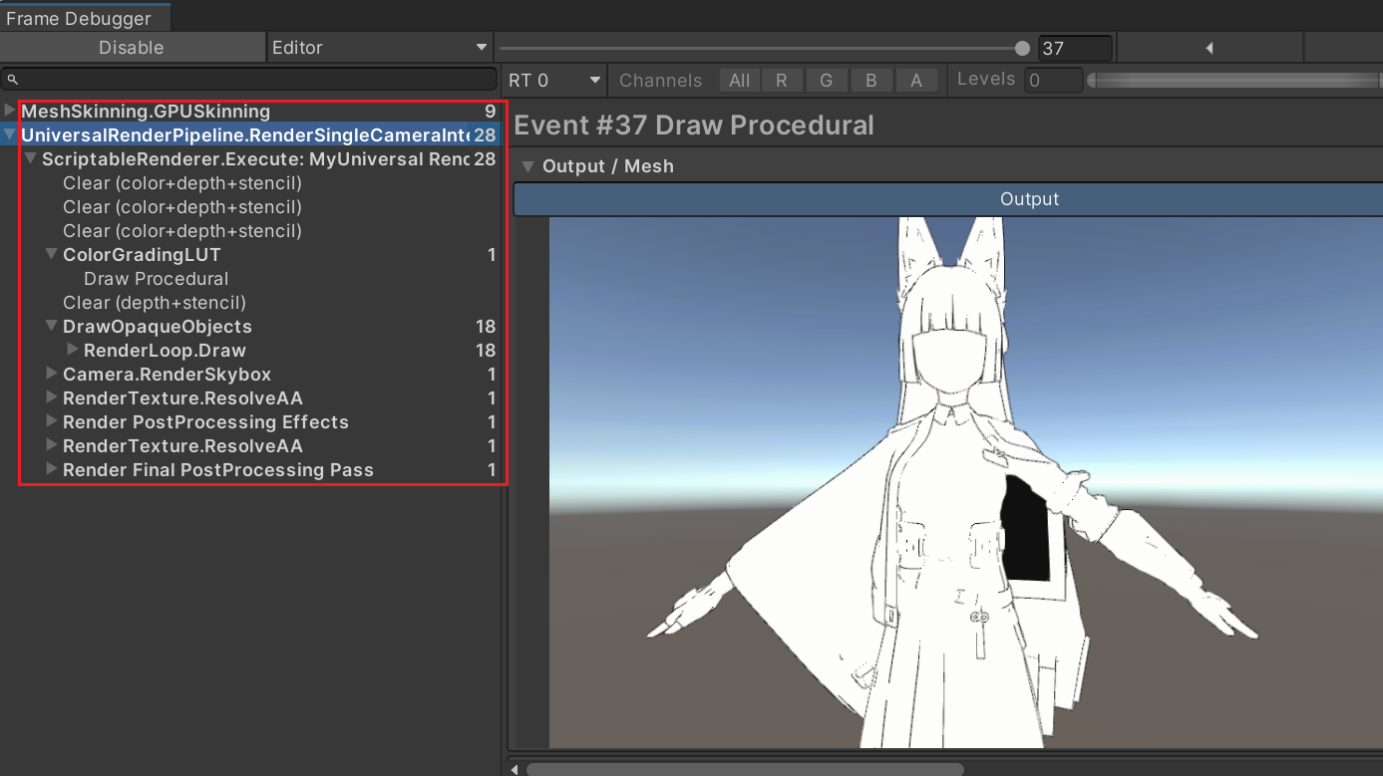
Task: Click the Disable button
Action: tap(132, 48)
